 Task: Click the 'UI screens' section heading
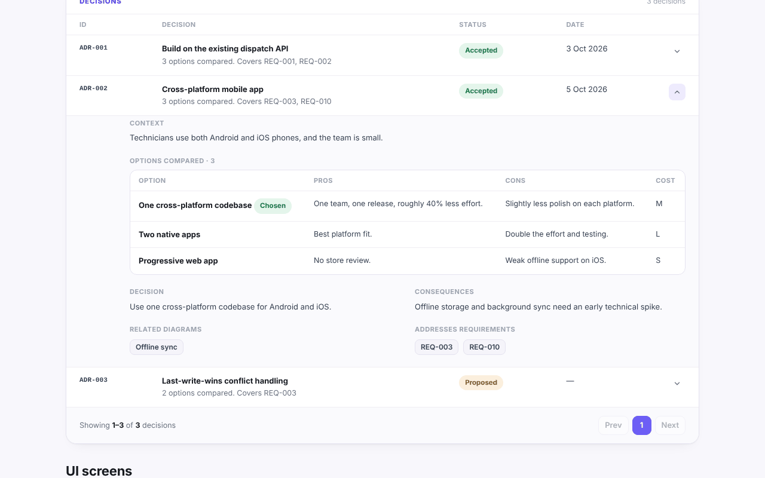pyautogui.click(x=99, y=471)
